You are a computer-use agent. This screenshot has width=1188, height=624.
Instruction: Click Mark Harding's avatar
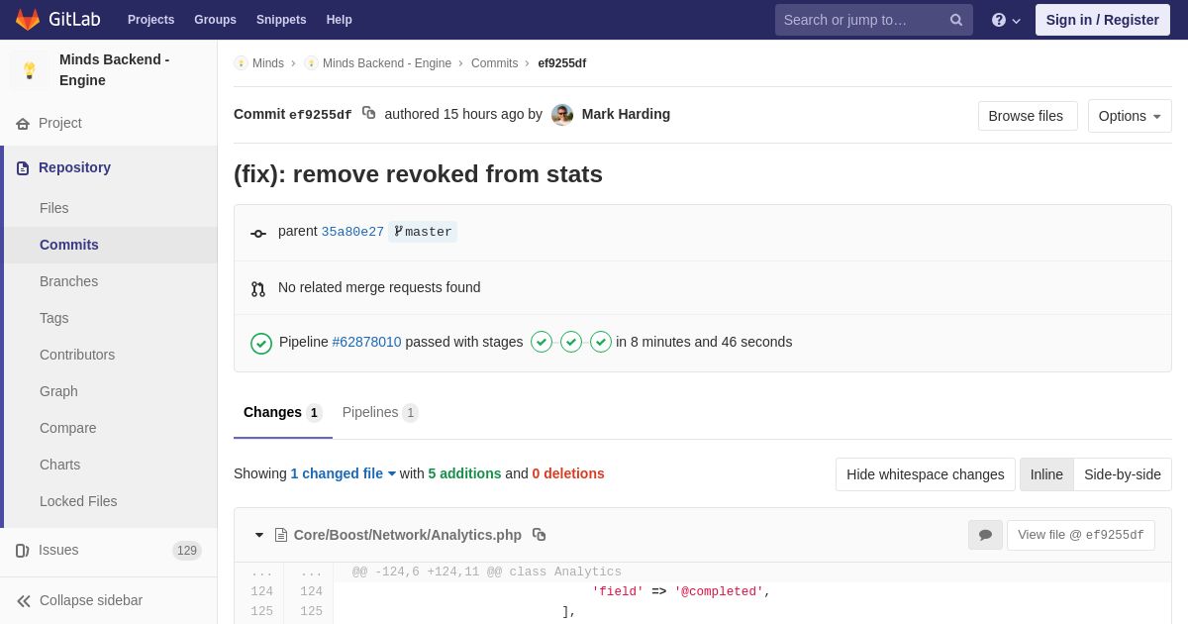coord(562,114)
